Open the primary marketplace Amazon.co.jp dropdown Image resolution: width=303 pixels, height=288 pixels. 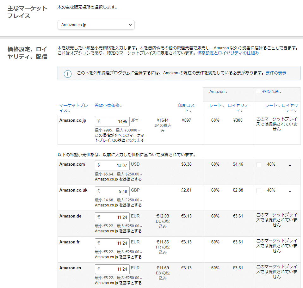[x=96, y=25]
